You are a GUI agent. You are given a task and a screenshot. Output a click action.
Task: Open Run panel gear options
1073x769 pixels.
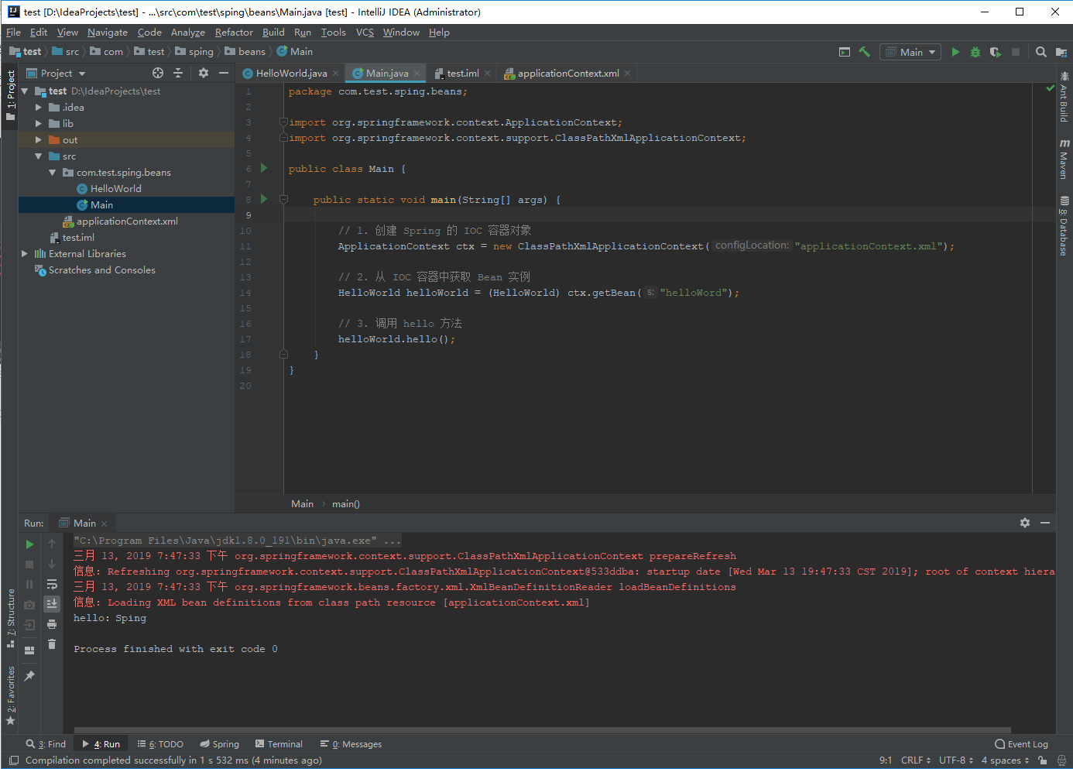point(1025,523)
